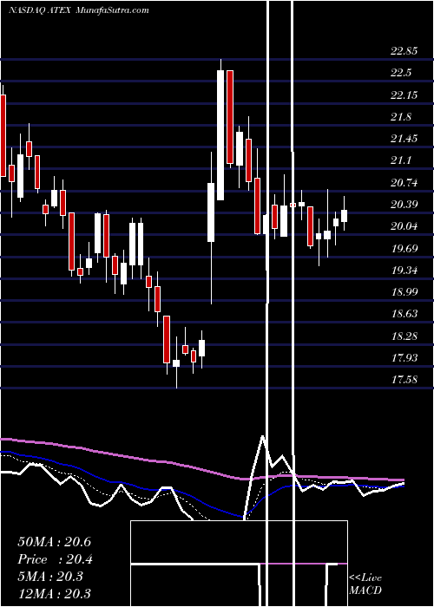This screenshot has width=434, height=607.
Task: Click the 20.04 price axis label
Action: 404,225
